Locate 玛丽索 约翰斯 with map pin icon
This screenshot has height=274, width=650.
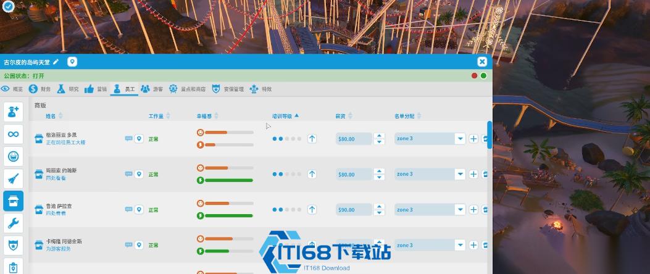click(x=140, y=175)
